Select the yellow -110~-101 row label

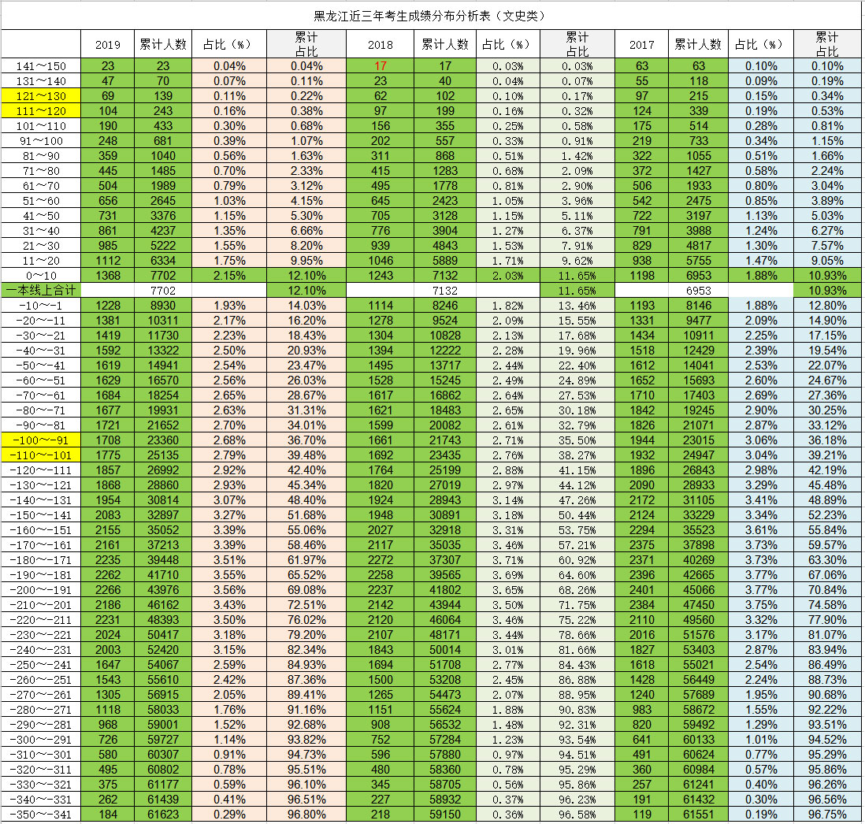pyautogui.click(x=41, y=455)
